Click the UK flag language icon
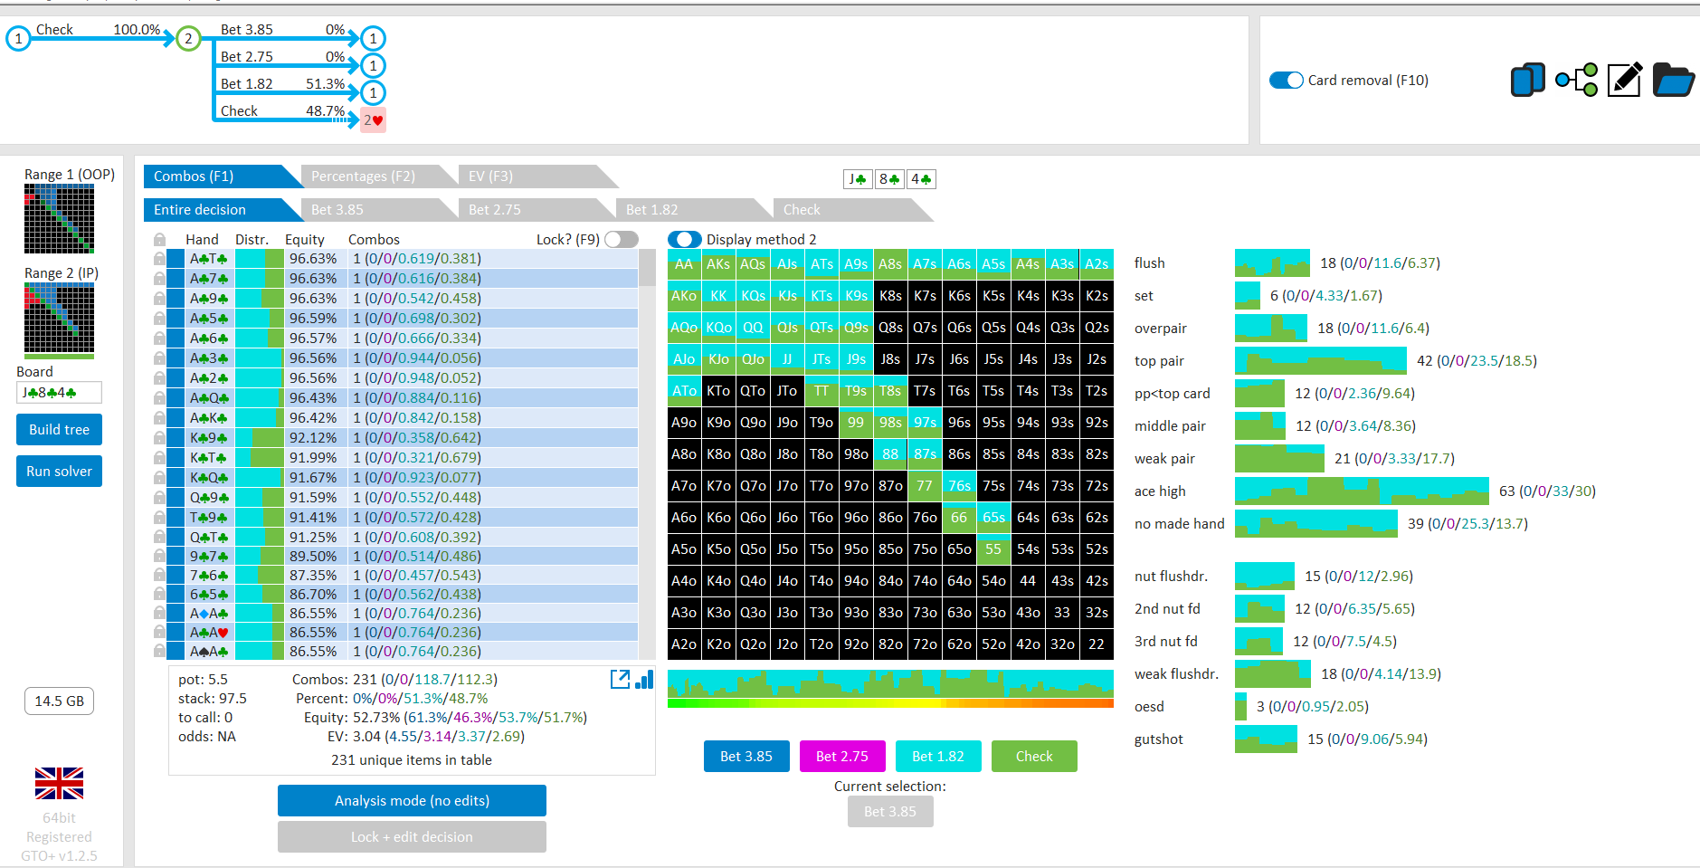Image resolution: width=1700 pixels, height=868 pixels. [x=59, y=783]
